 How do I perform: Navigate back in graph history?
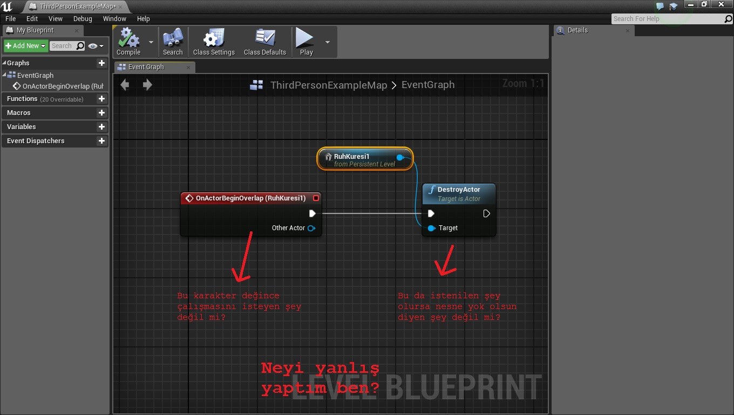125,85
